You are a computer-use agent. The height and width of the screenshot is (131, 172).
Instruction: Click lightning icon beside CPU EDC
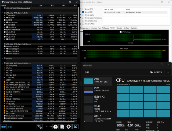click(x=5, y=97)
